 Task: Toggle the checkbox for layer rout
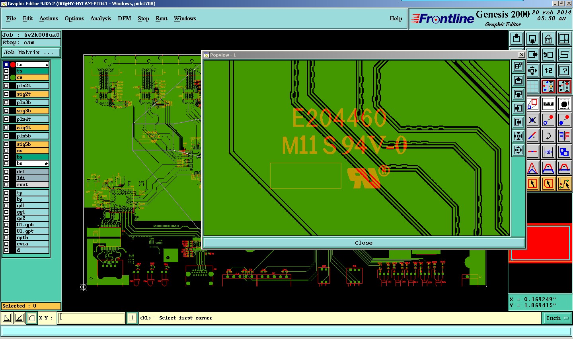(x=6, y=184)
